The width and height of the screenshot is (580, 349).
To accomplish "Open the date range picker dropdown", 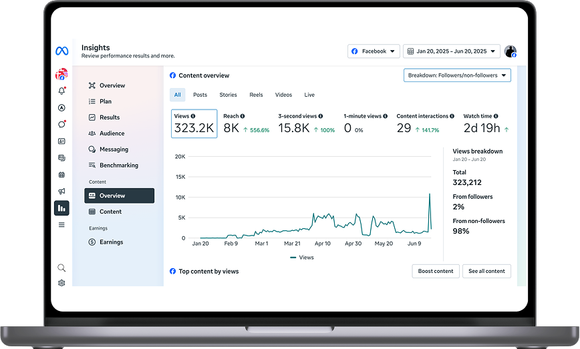I will 451,51.
